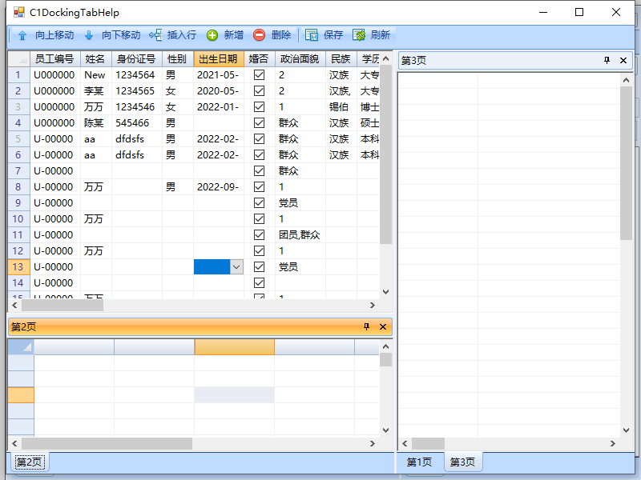Click 插入行 toolbar label
641x480 pixels.
pyautogui.click(x=182, y=35)
